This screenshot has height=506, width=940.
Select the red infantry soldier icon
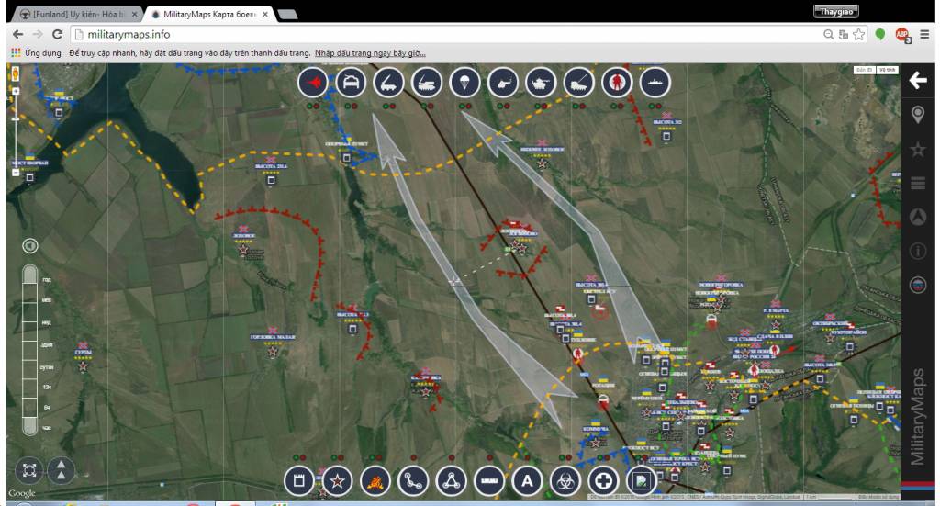[x=617, y=83]
